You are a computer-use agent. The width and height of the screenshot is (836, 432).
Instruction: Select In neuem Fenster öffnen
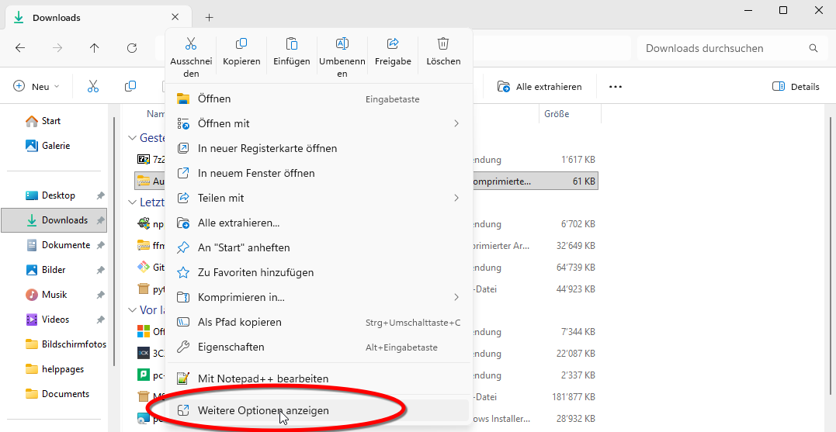(x=319, y=173)
